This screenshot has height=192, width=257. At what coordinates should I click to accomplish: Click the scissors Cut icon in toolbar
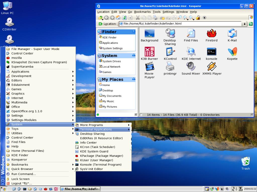tap(138, 18)
